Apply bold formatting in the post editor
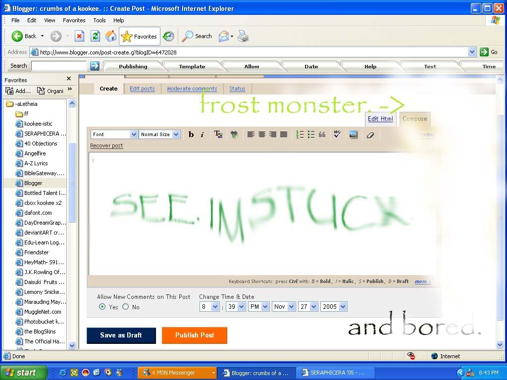507x380 pixels. 191,135
